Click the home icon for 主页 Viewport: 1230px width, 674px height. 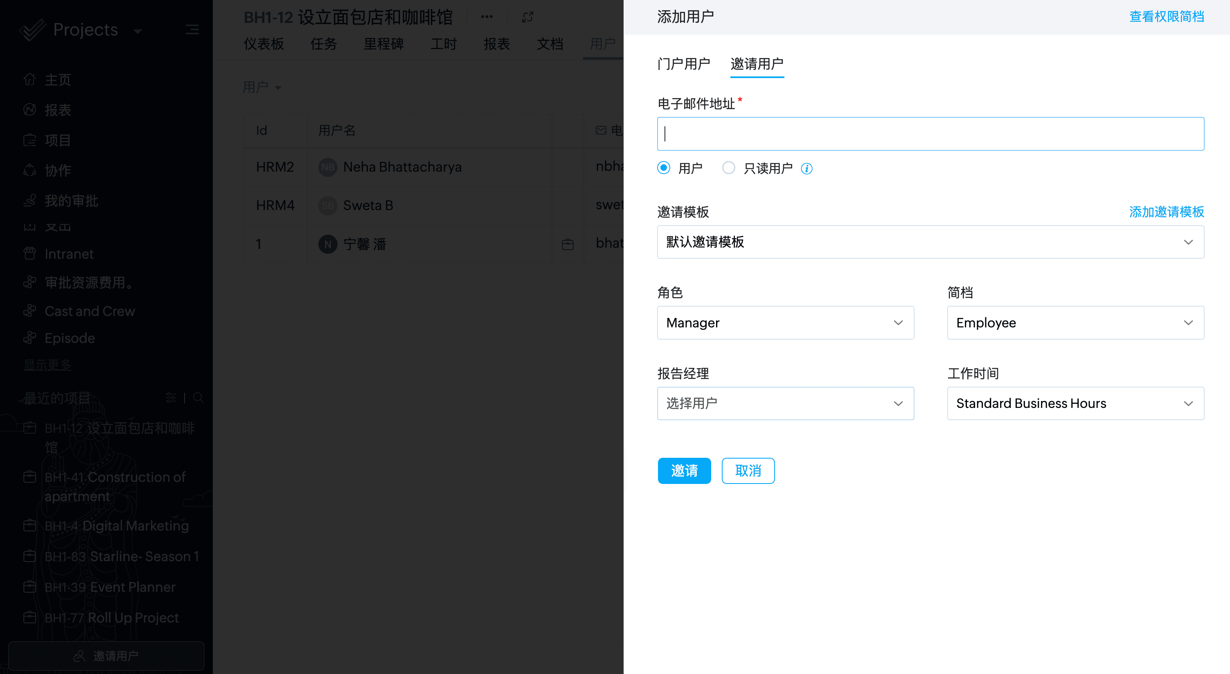[29, 79]
